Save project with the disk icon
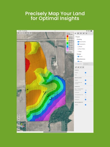 click(x=26, y=33)
